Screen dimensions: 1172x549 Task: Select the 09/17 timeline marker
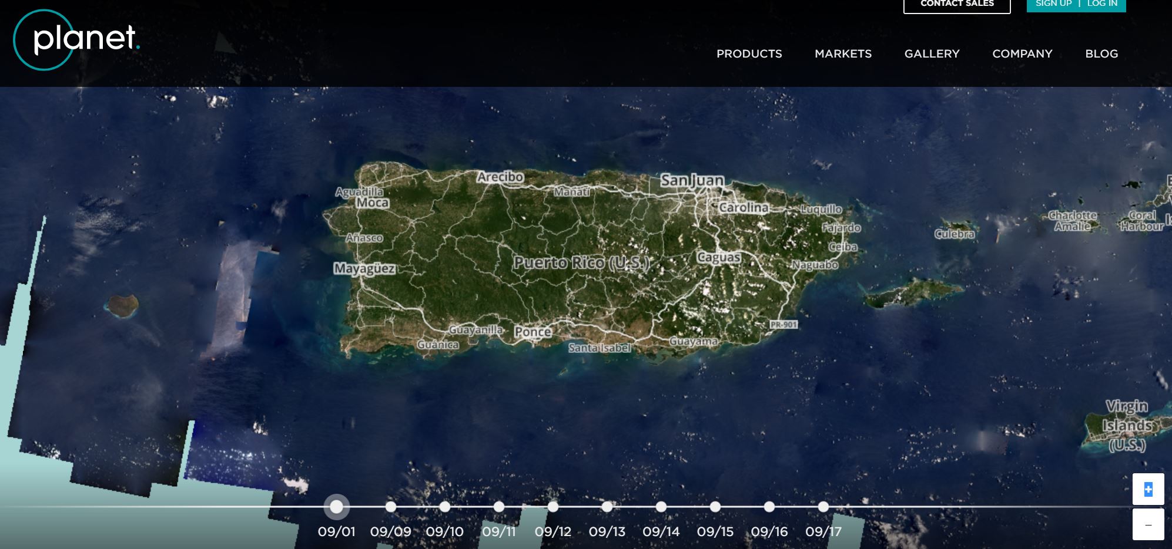pos(823,506)
